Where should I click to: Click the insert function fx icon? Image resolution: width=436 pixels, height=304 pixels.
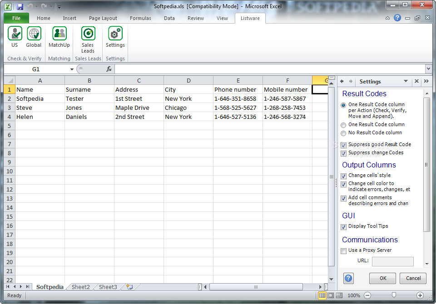(109, 69)
